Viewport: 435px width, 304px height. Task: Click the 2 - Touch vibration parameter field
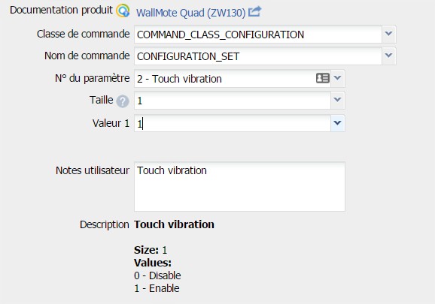(x=225, y=79)
